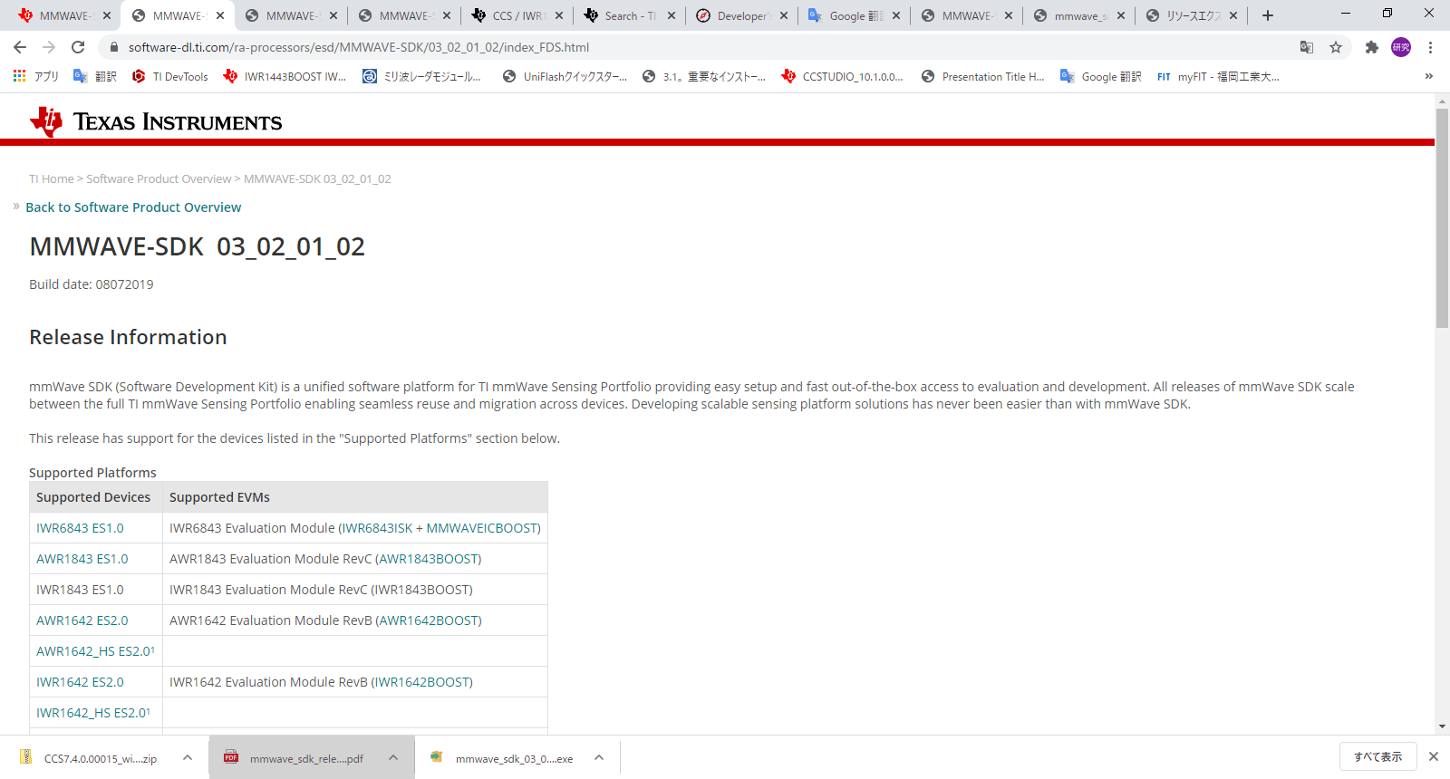Select the IWR1843 ES1.0 table cell text
Viewport: 1450px width, 779px height.
(80, 590)
